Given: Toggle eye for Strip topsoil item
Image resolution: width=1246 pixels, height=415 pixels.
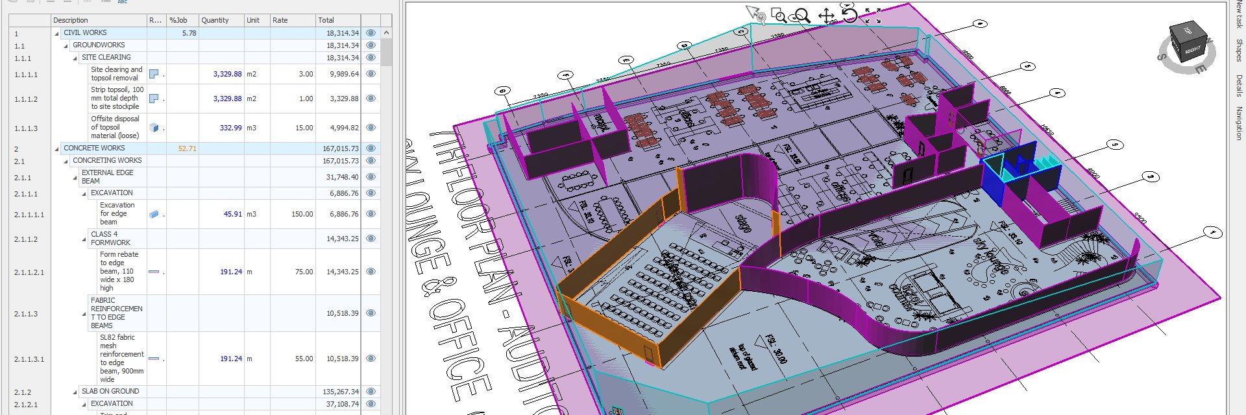Looking at the screenshot, I should point(371,99).
